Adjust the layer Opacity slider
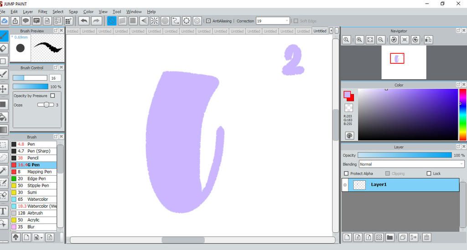Viewport: 467px width, 250px height. (x=405, y=155)
